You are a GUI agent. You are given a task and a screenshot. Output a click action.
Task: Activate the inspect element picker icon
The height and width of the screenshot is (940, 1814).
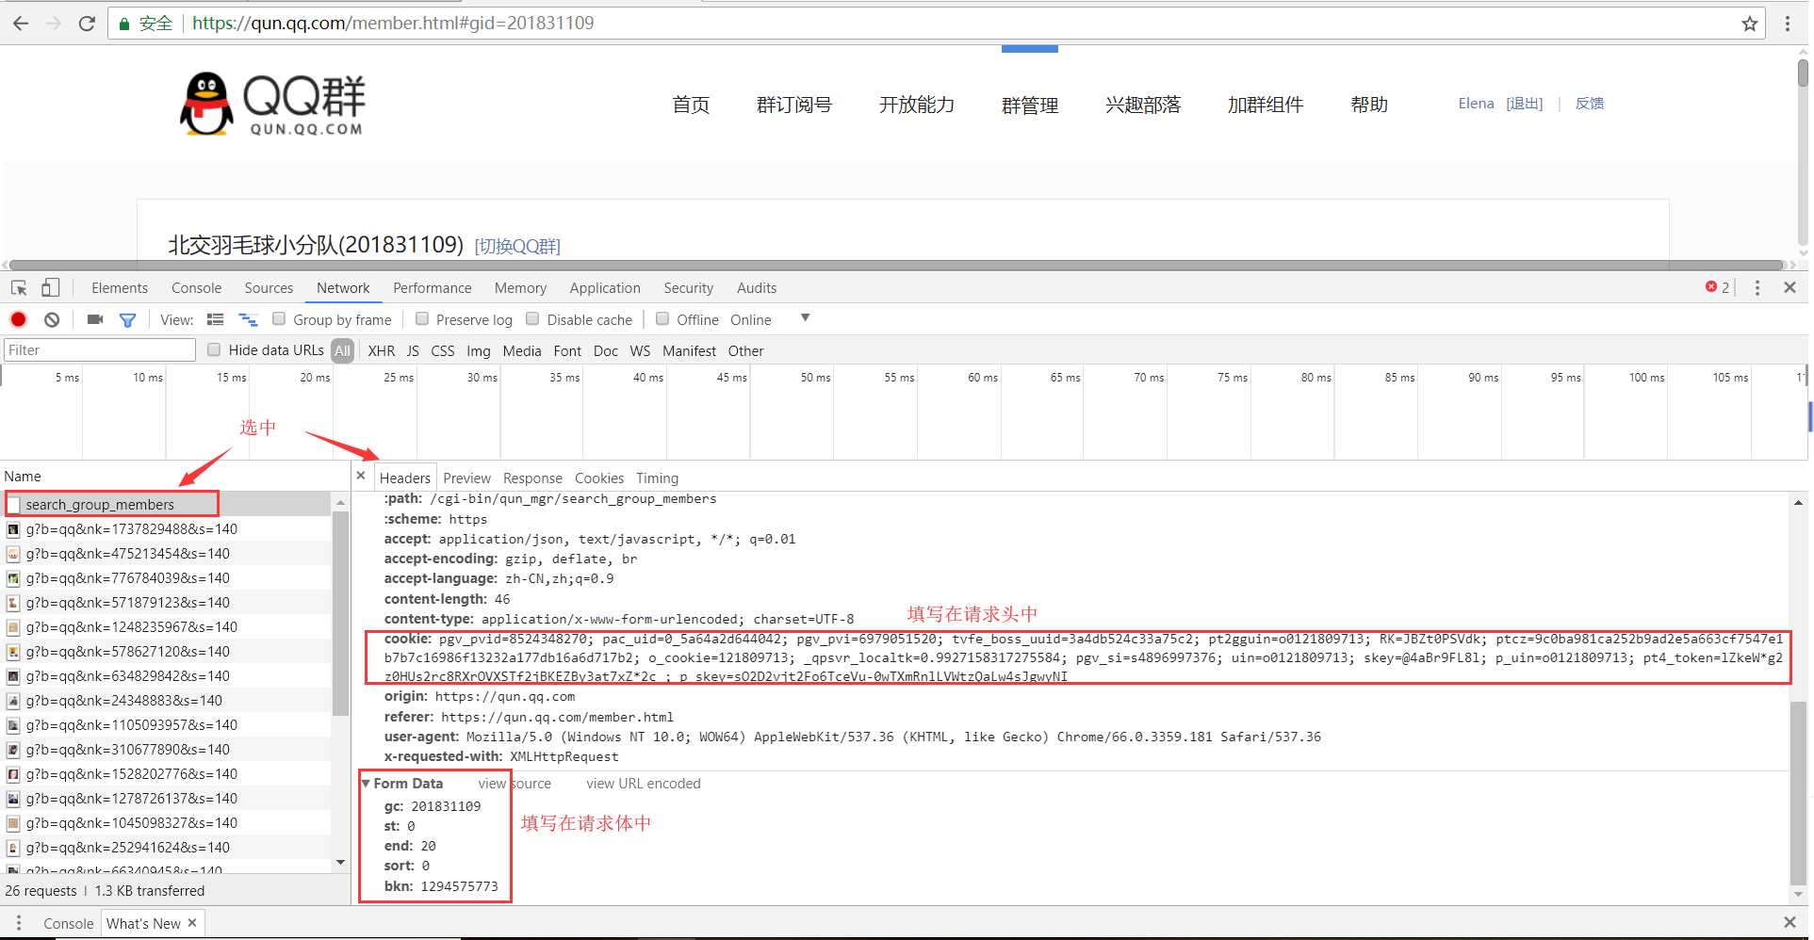[19, 288]
